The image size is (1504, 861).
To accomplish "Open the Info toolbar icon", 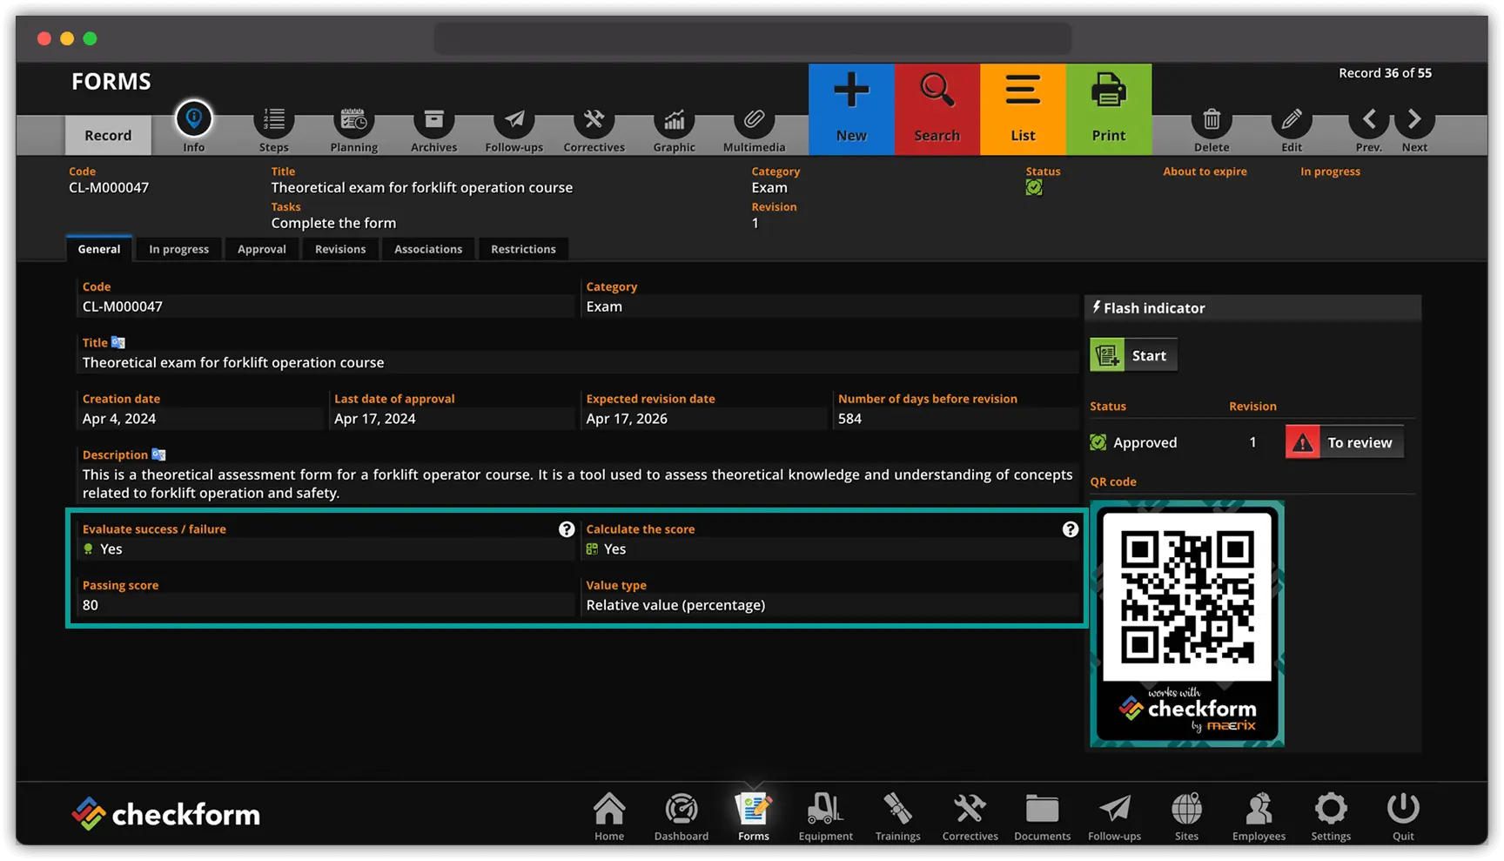I will 193,119.
